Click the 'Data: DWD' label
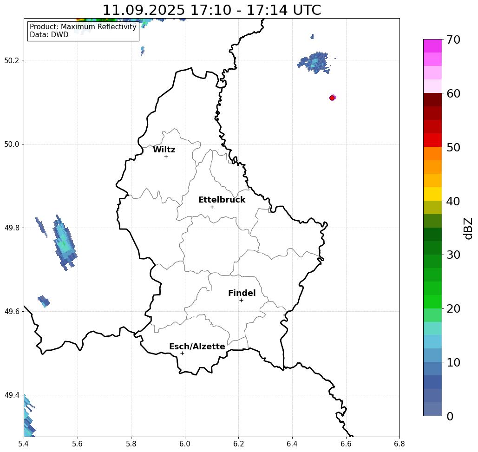The width and height of the screenshot is (478, 452). click(49, 35)
